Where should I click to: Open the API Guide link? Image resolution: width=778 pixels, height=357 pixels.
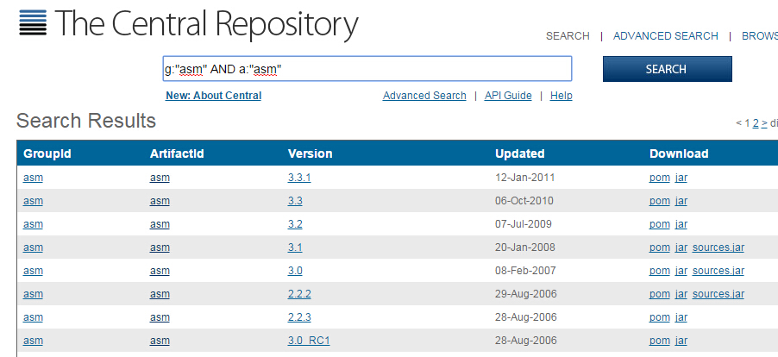tap(508, 96)
